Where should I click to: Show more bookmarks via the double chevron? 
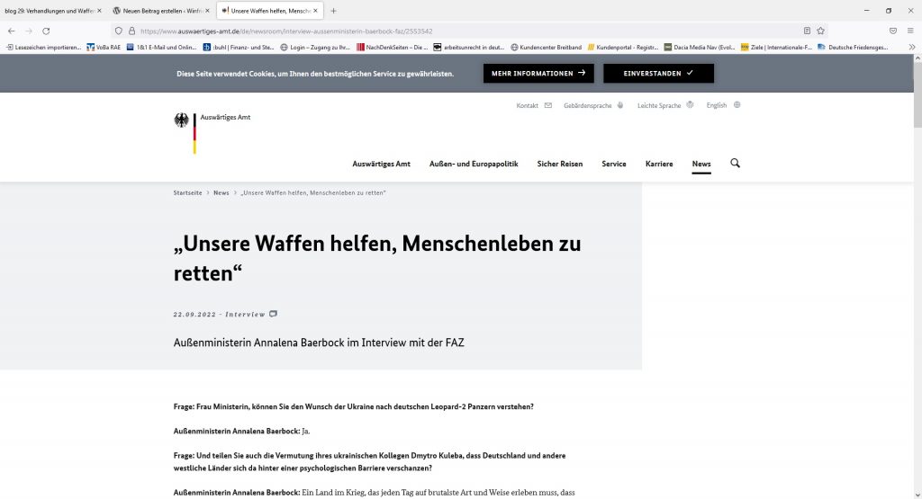pos(912,47)
